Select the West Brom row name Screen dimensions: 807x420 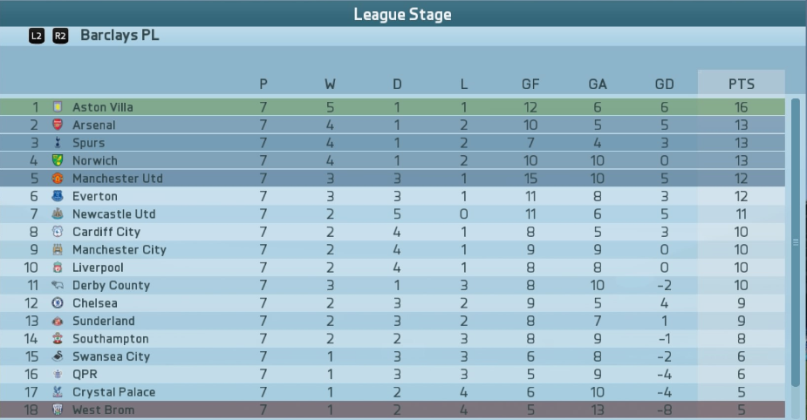pos(104,410)
